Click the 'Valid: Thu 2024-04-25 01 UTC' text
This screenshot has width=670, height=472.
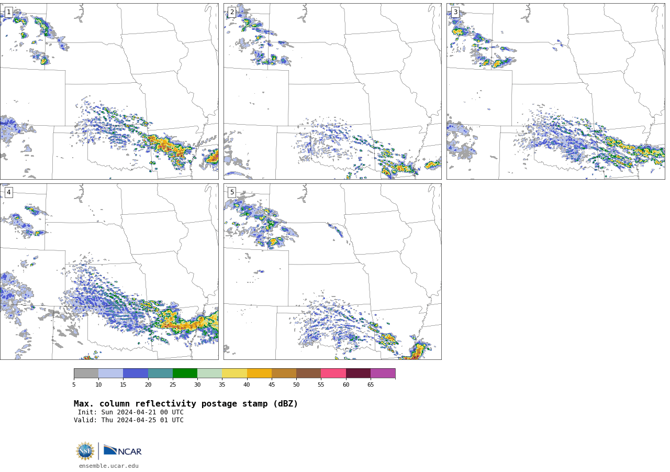[x=129, y=420]
